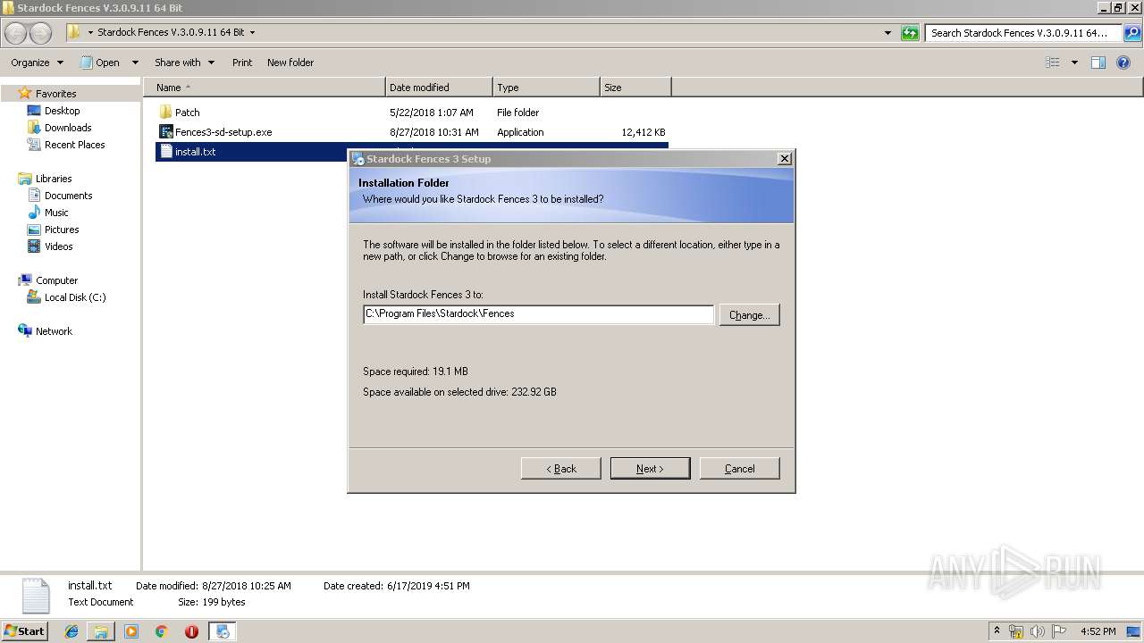Click Change... to browse install folder

click(749, 315)
